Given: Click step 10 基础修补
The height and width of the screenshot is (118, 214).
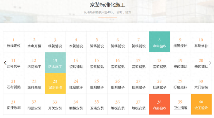Looking at the screenshot, I should coord(201,42).
